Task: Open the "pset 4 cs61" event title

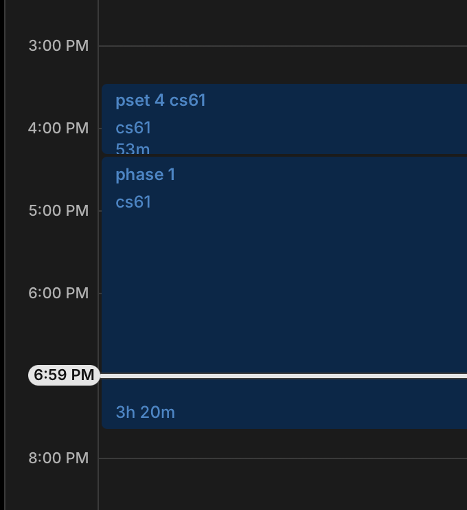Action: [x=161, y=100]
